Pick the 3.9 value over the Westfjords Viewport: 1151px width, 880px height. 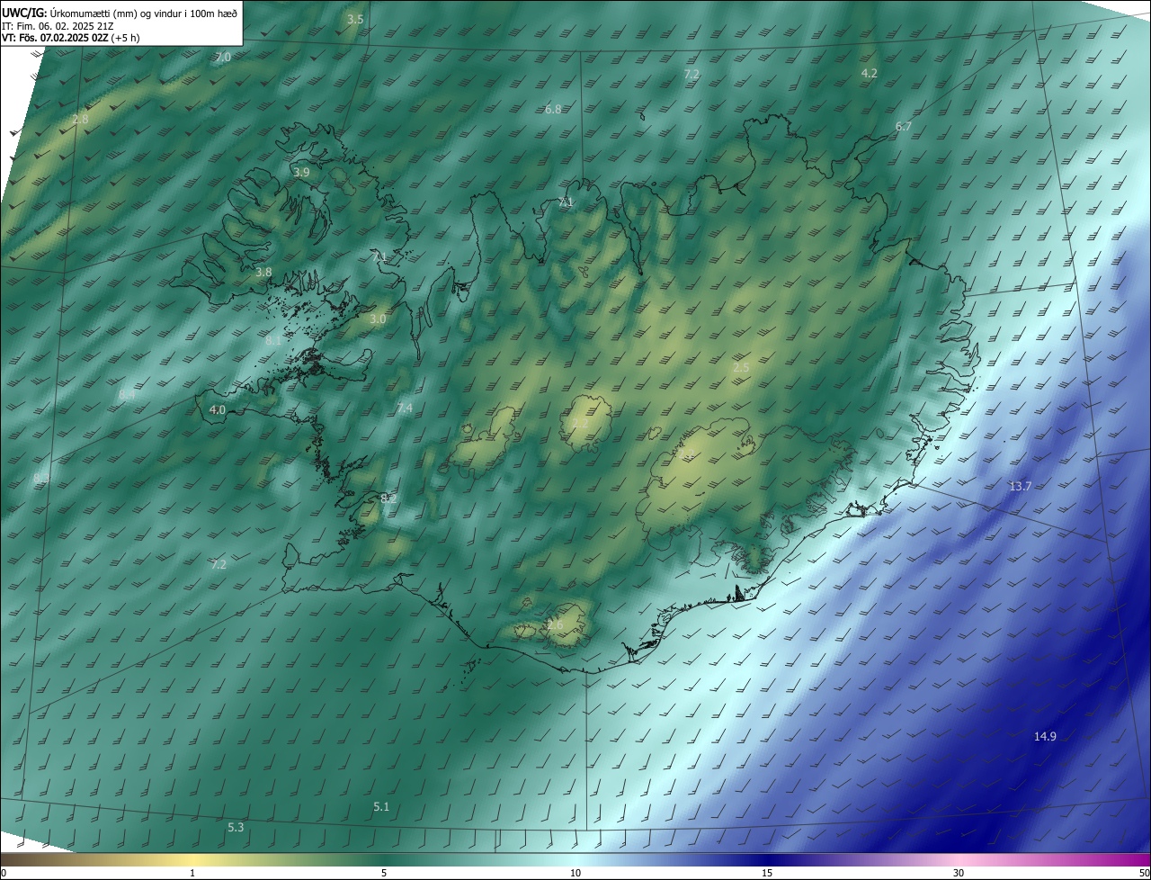[301, 172]
